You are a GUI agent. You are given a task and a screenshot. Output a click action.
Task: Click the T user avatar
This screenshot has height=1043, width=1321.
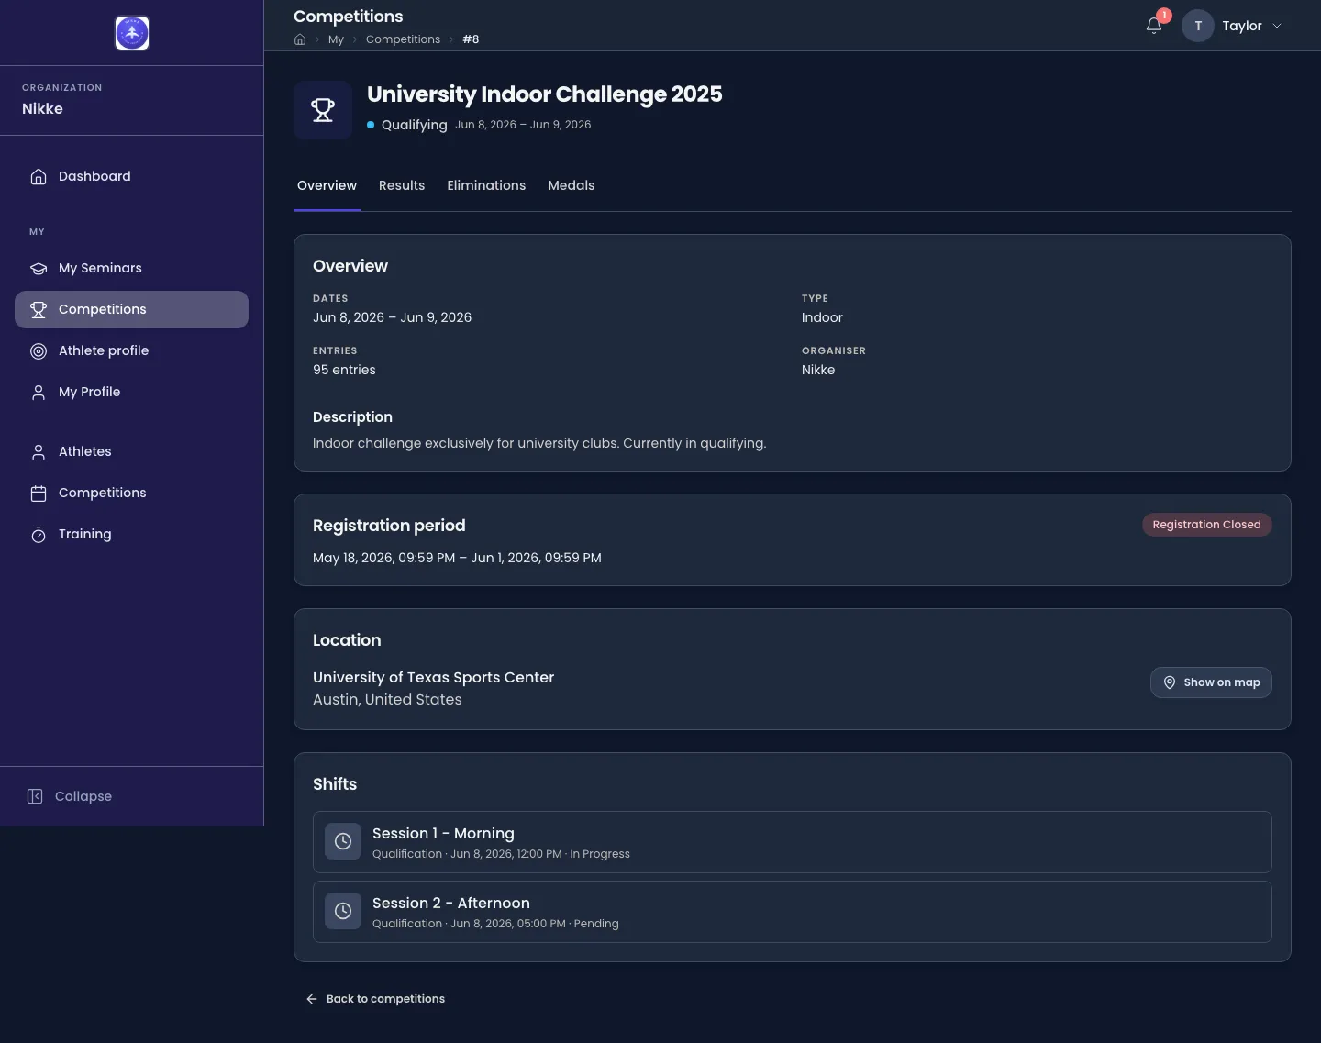[x=1198, y=26]
